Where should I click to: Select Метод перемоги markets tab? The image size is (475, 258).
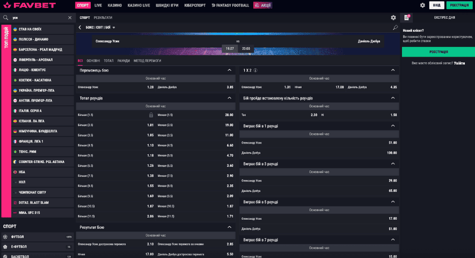click(147, 61)
